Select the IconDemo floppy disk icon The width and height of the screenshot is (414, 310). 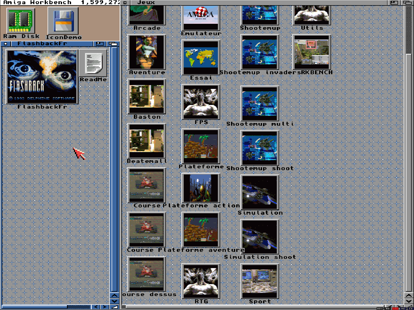[63, 21]
